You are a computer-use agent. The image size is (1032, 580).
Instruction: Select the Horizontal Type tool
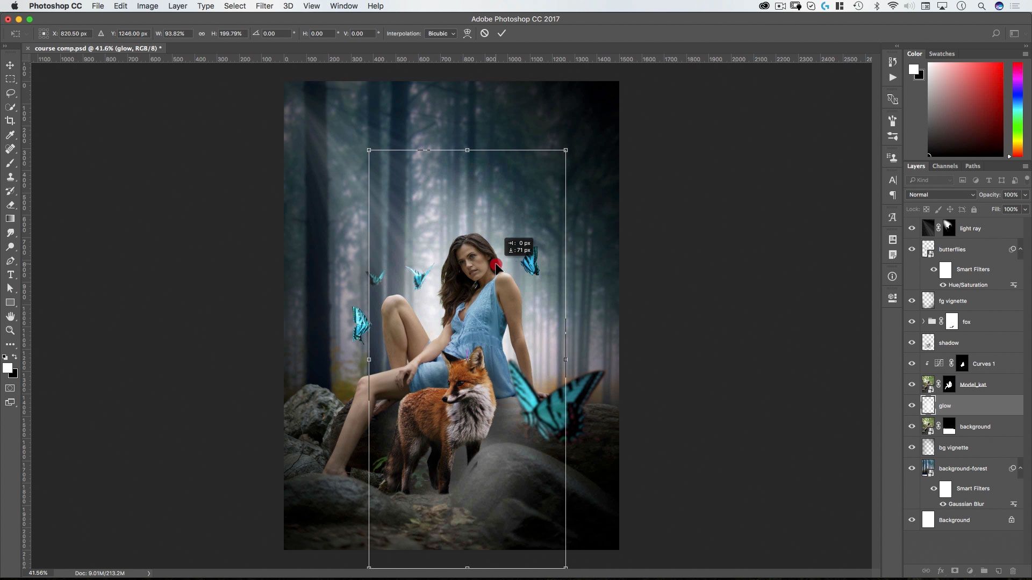tap(10, 274)
